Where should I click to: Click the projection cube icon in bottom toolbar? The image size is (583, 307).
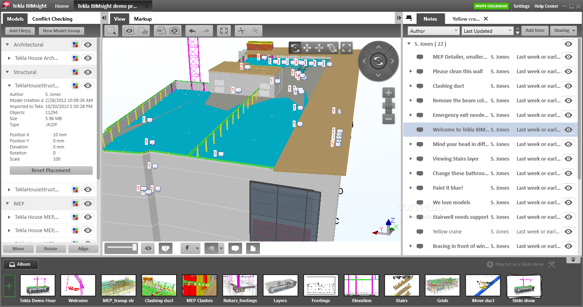pos(165,248)
